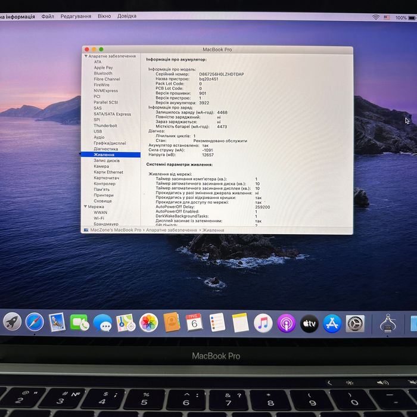Select Діагностика in the sidebar
This screenshot has width=417, height=417.
[x=106, y=149]
